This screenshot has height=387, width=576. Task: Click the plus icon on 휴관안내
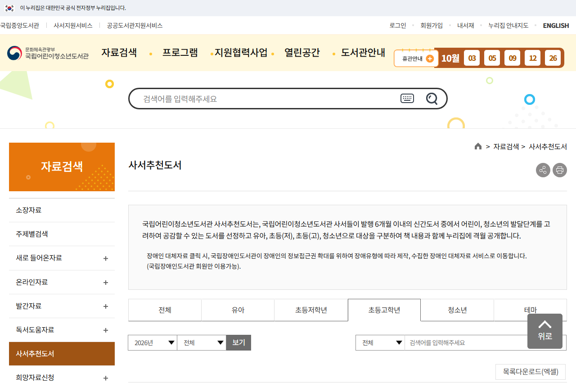coord(429,58)
